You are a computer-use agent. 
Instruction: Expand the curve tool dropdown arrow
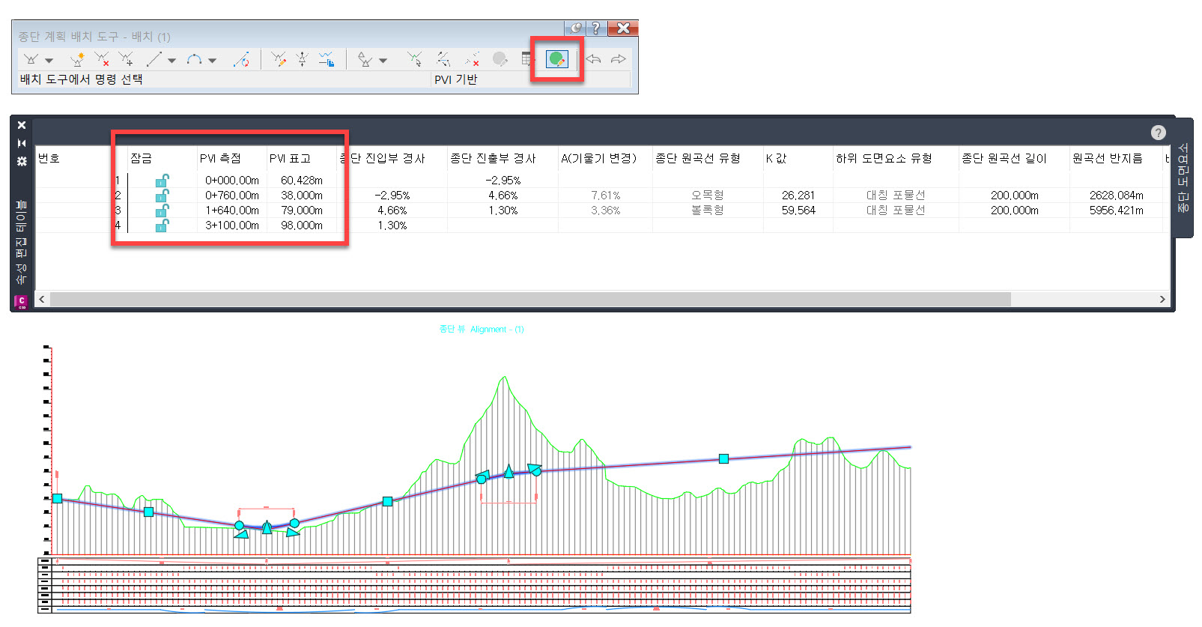pos(213,61)
